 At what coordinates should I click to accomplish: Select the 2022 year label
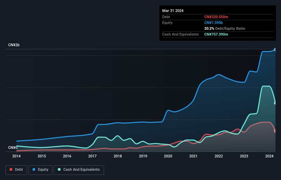point(219,156)
